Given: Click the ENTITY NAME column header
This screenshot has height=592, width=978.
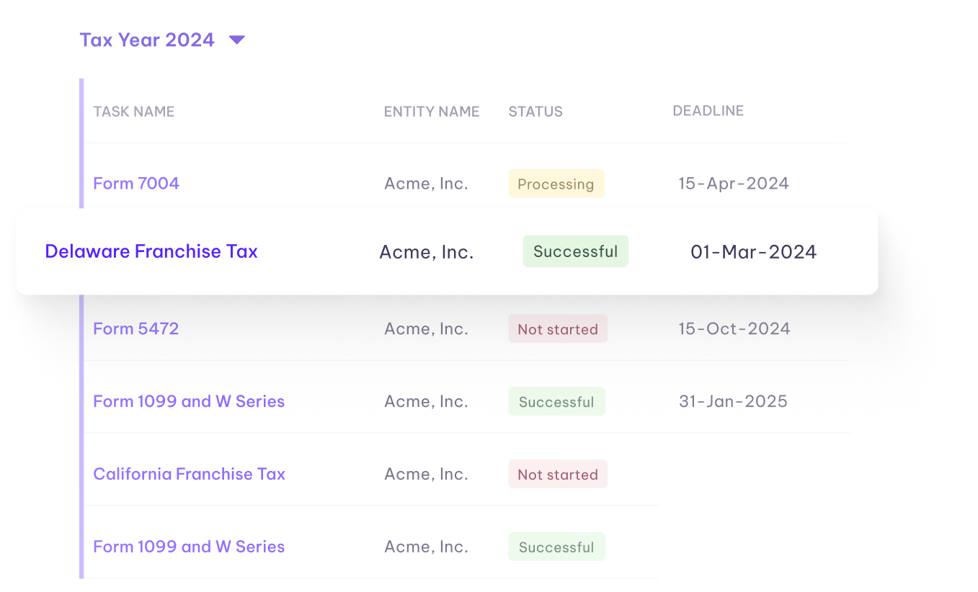Looking at the screenshot, I should (431, 111).
